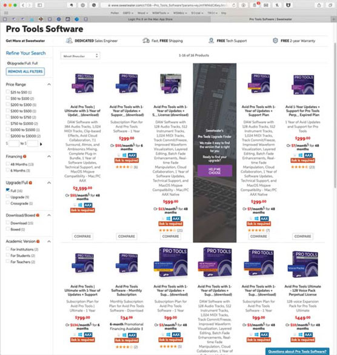Screen dimensions: 337x355
Task: Open the Wood bookmarks menu
Action: pyautogui.click(x=142, y=13)
